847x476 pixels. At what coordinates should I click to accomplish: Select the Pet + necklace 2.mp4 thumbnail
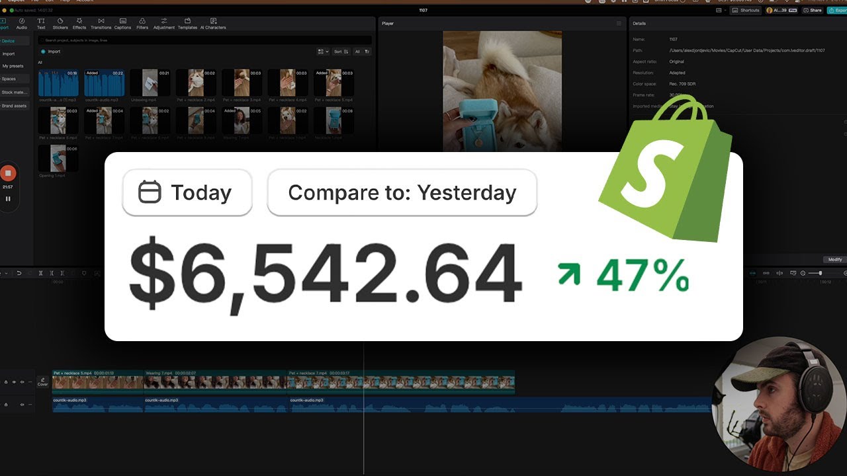[196, 83]
